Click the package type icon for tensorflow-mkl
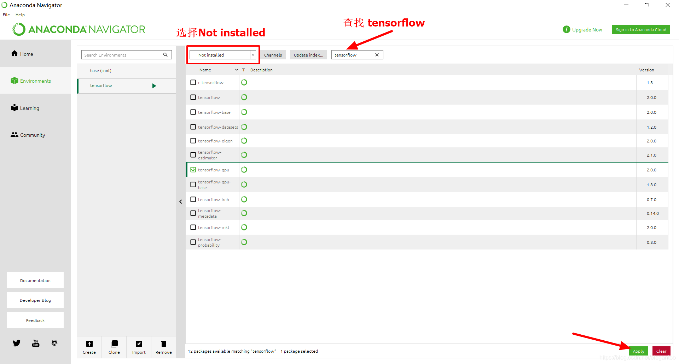 244,227
